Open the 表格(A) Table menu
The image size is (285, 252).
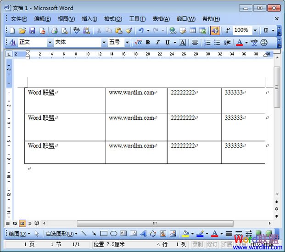point(161,19)
